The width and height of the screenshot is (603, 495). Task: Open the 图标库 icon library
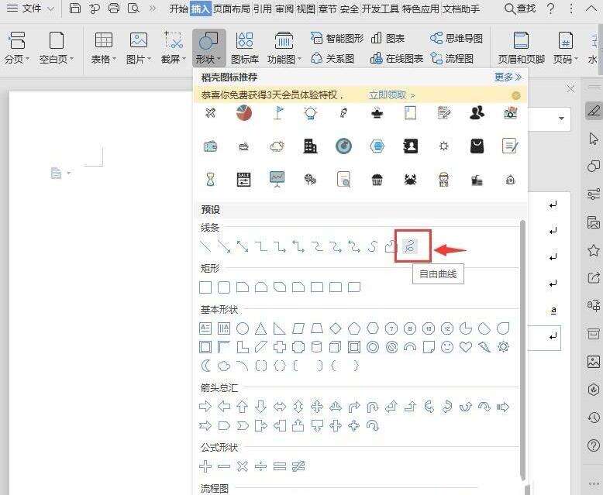click(245, 47)
